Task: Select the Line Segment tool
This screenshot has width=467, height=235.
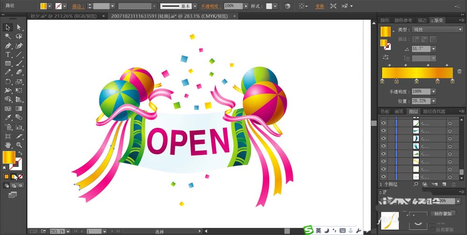Action: [19, 55]
